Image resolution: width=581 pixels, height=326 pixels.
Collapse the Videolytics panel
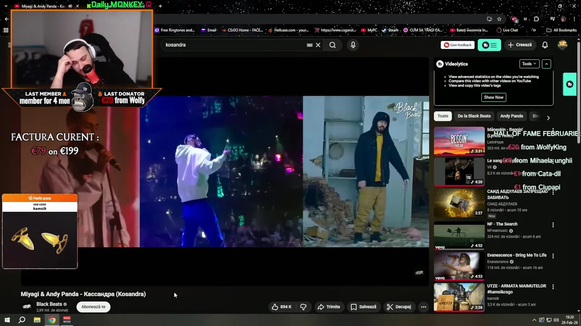click(x=547, y=64)
